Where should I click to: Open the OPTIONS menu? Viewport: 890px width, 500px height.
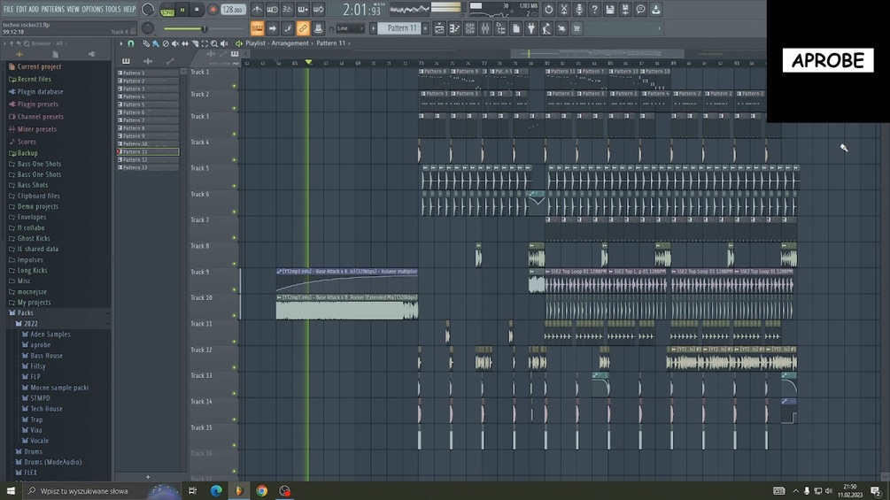(x=92, y=9)
